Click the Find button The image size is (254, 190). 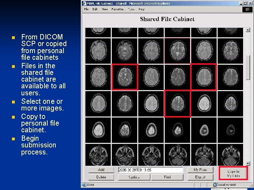tap(167, 177)
